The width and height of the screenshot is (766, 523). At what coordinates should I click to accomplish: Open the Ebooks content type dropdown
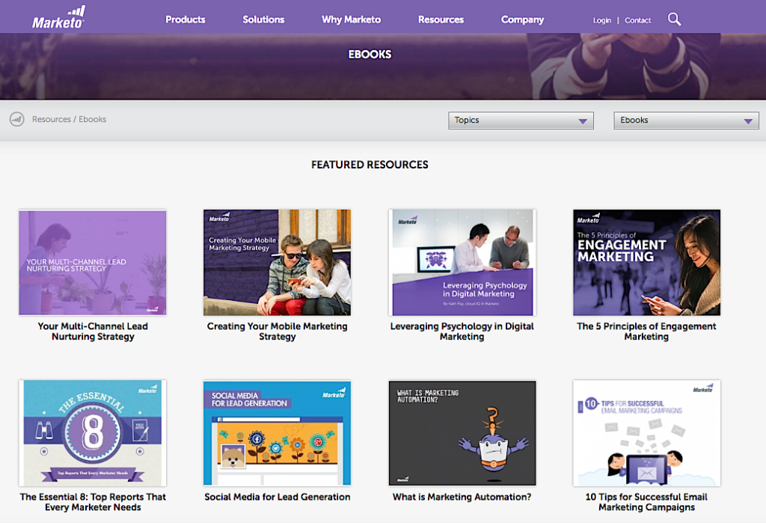pos(685,120)
